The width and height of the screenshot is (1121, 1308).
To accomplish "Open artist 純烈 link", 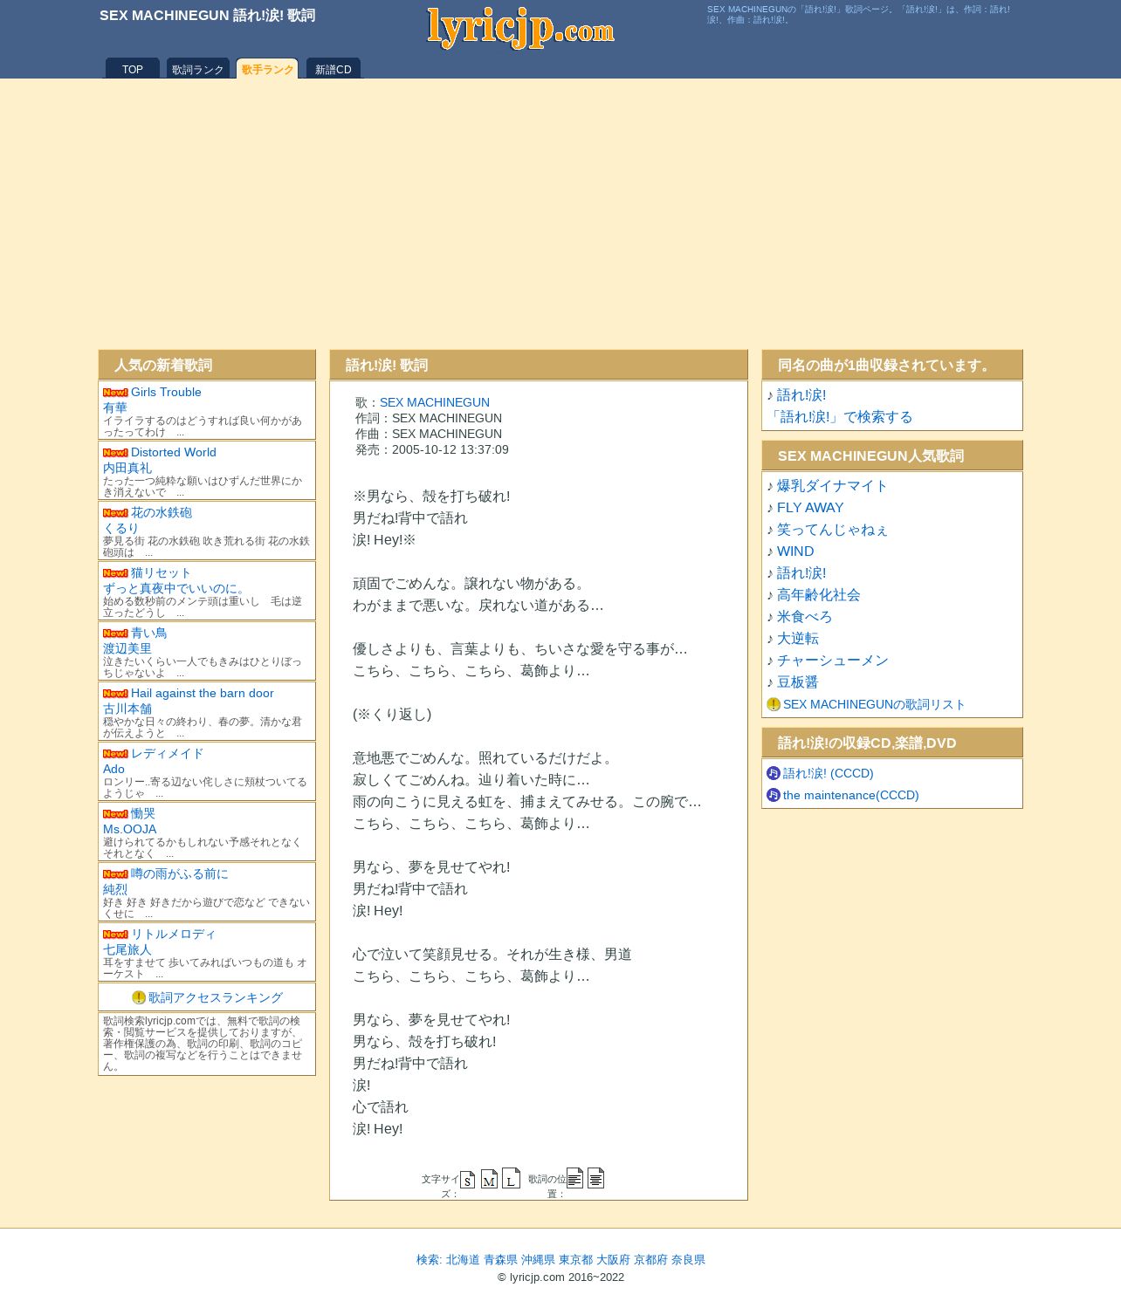I will (x=115, y=889).
